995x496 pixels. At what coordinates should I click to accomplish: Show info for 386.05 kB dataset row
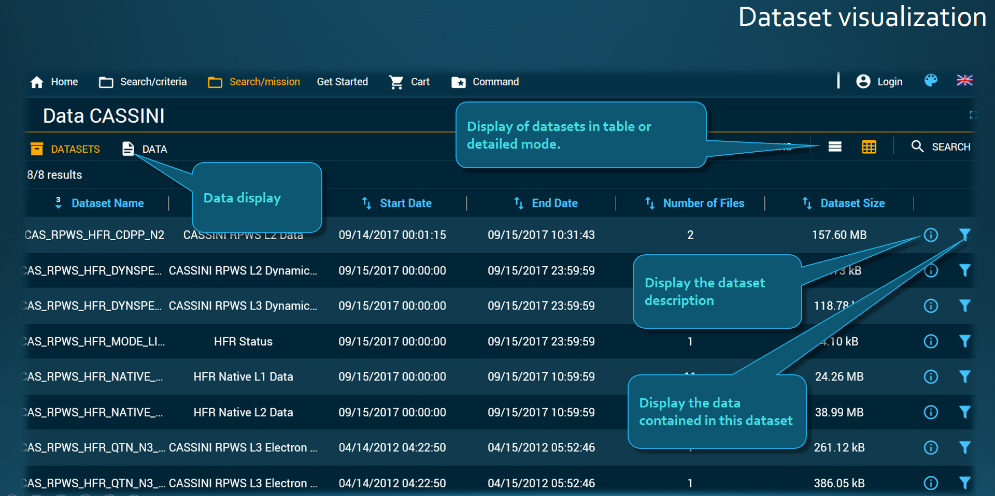(x=931, y=483)
